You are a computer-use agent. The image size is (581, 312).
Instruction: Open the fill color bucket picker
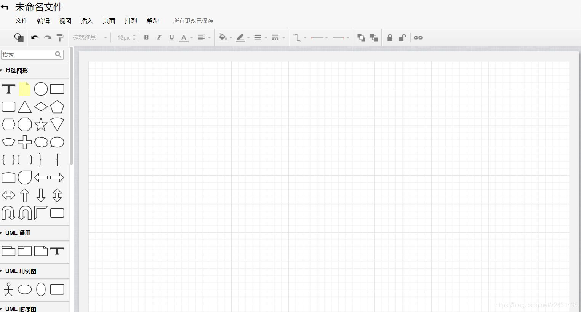[225, 37]
